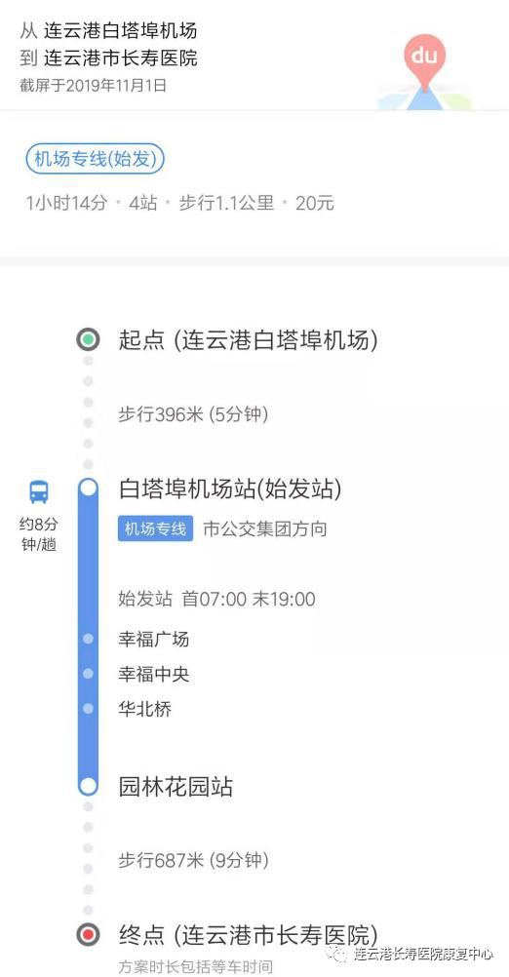Expand the 始发站 首07:00 末19:00 timetable
Viewport: 509px width, 977px height.
(216, 599)
